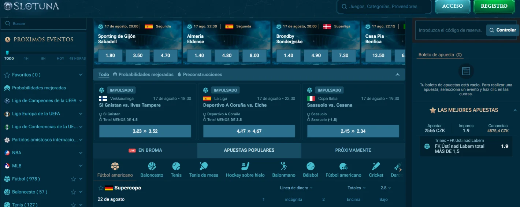This screenshot has width=520, height=207.
Task: Select the Preconstrucciones filter tab
Action: pyautogui.click(x=200, y=74)
